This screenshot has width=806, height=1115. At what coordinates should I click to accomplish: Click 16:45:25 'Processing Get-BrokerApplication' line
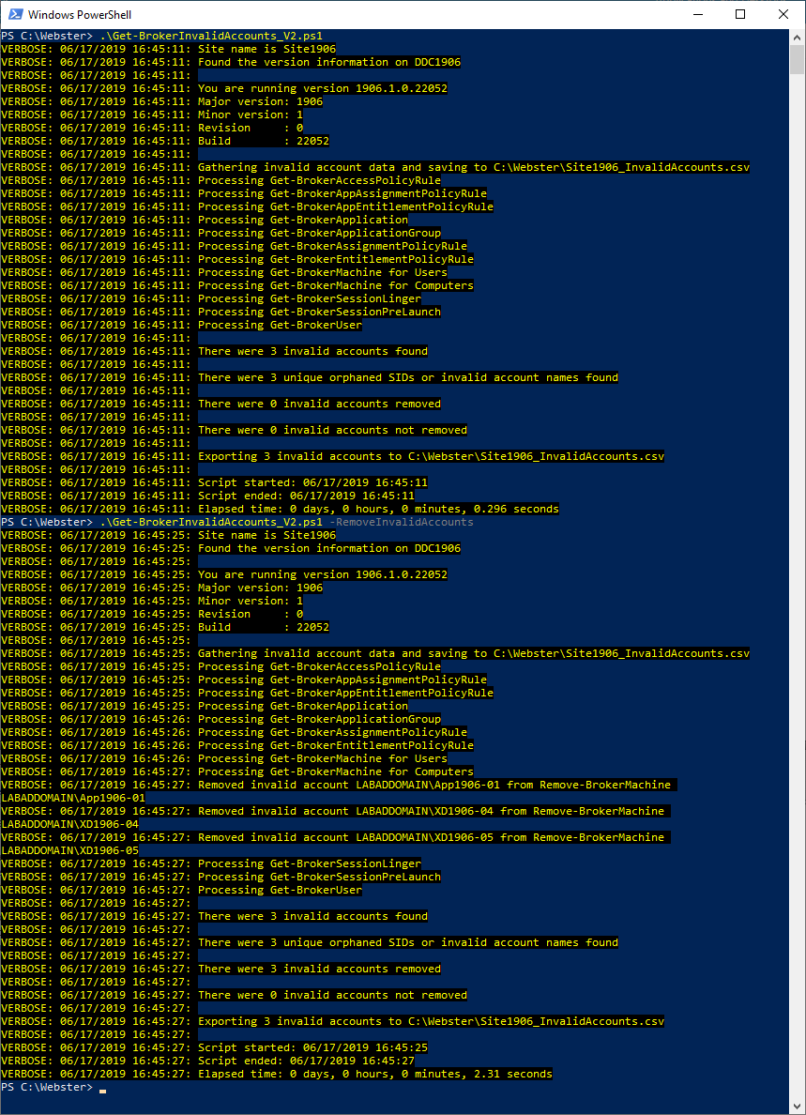tap(205, 706)
